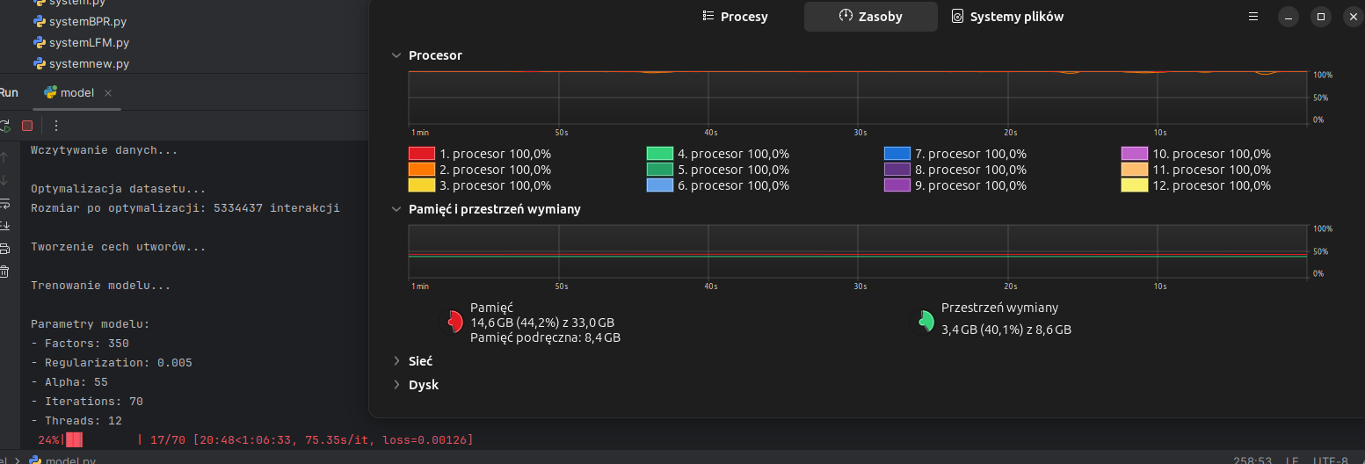Change the 7. procesor blue color swatch
Viewport: 1365px width, 464px height.
click(897, 154)
